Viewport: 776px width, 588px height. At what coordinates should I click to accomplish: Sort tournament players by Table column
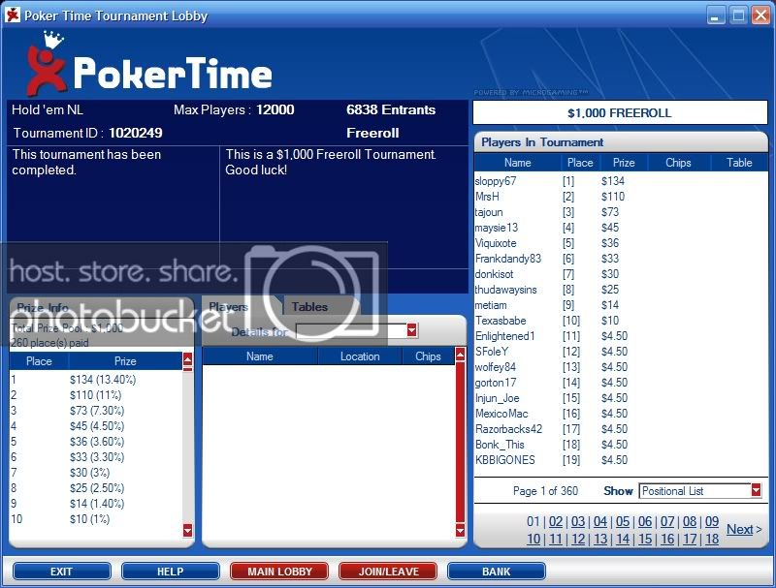point(739,163)
